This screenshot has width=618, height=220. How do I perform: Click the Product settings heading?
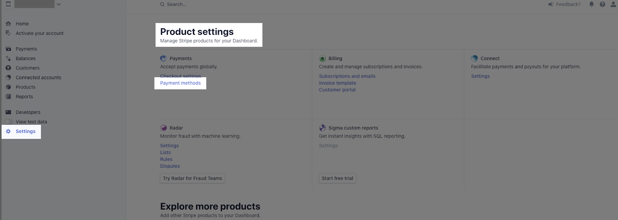click(x=197, y=32)
